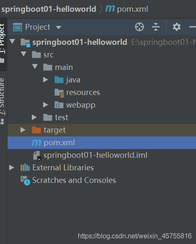Select the src tree item

tap(49, 55)
